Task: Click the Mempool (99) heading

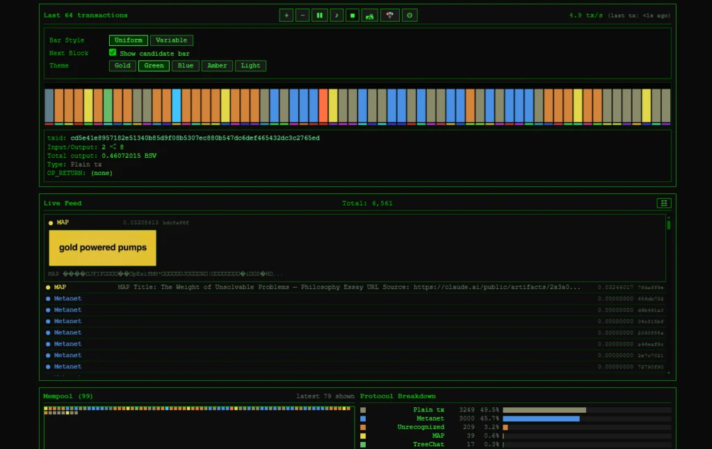Action: click(x=68, y=396)
